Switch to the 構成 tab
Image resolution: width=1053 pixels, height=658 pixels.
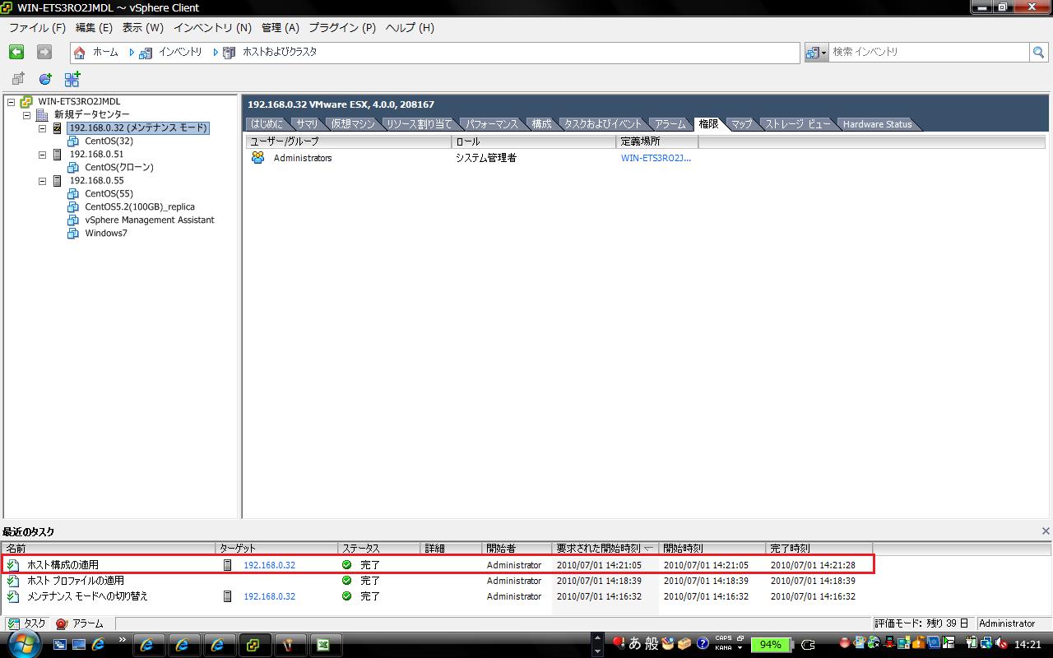coord(541,124)
